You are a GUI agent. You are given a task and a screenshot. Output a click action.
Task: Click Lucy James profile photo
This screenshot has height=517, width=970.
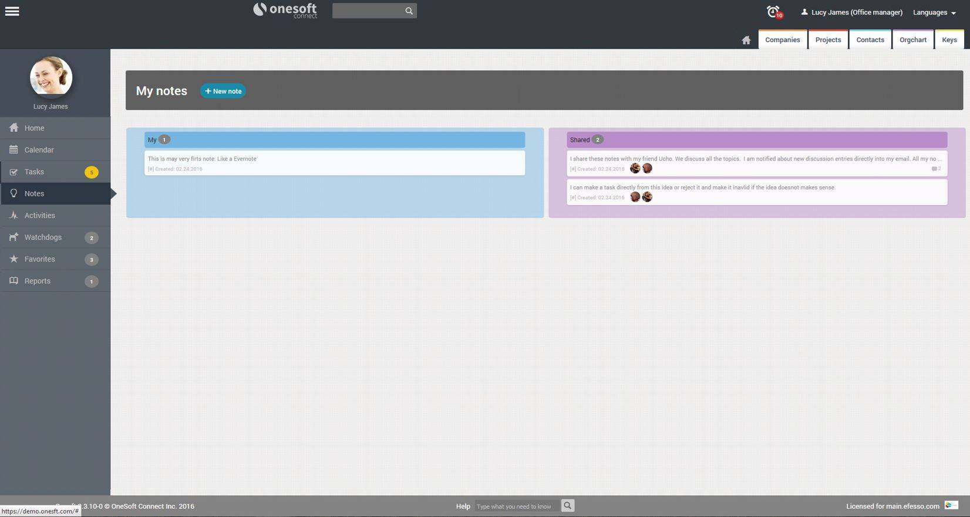(x=51, y=76)
